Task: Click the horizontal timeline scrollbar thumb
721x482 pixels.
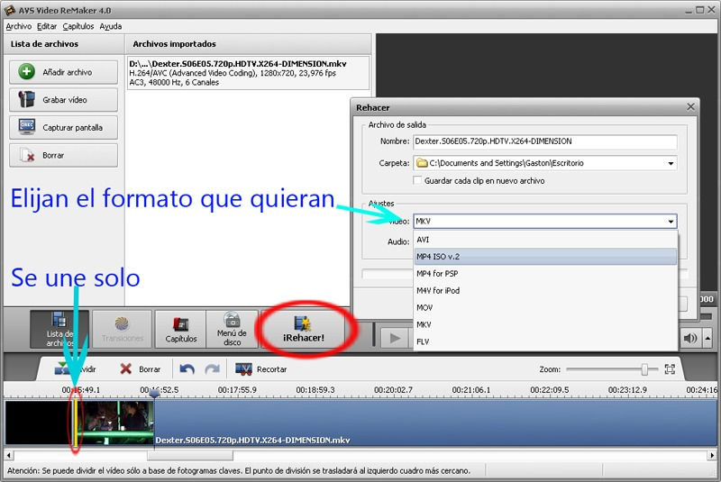Action: (x=190, y=455)
